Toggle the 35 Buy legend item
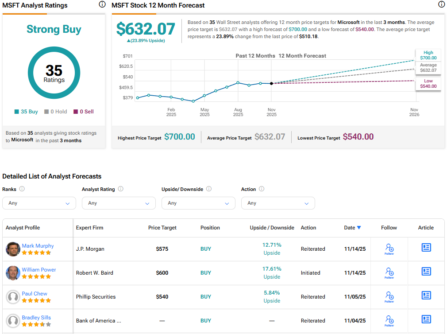The height and width of the screenshot is (334, 447). (x=26, y=112)
